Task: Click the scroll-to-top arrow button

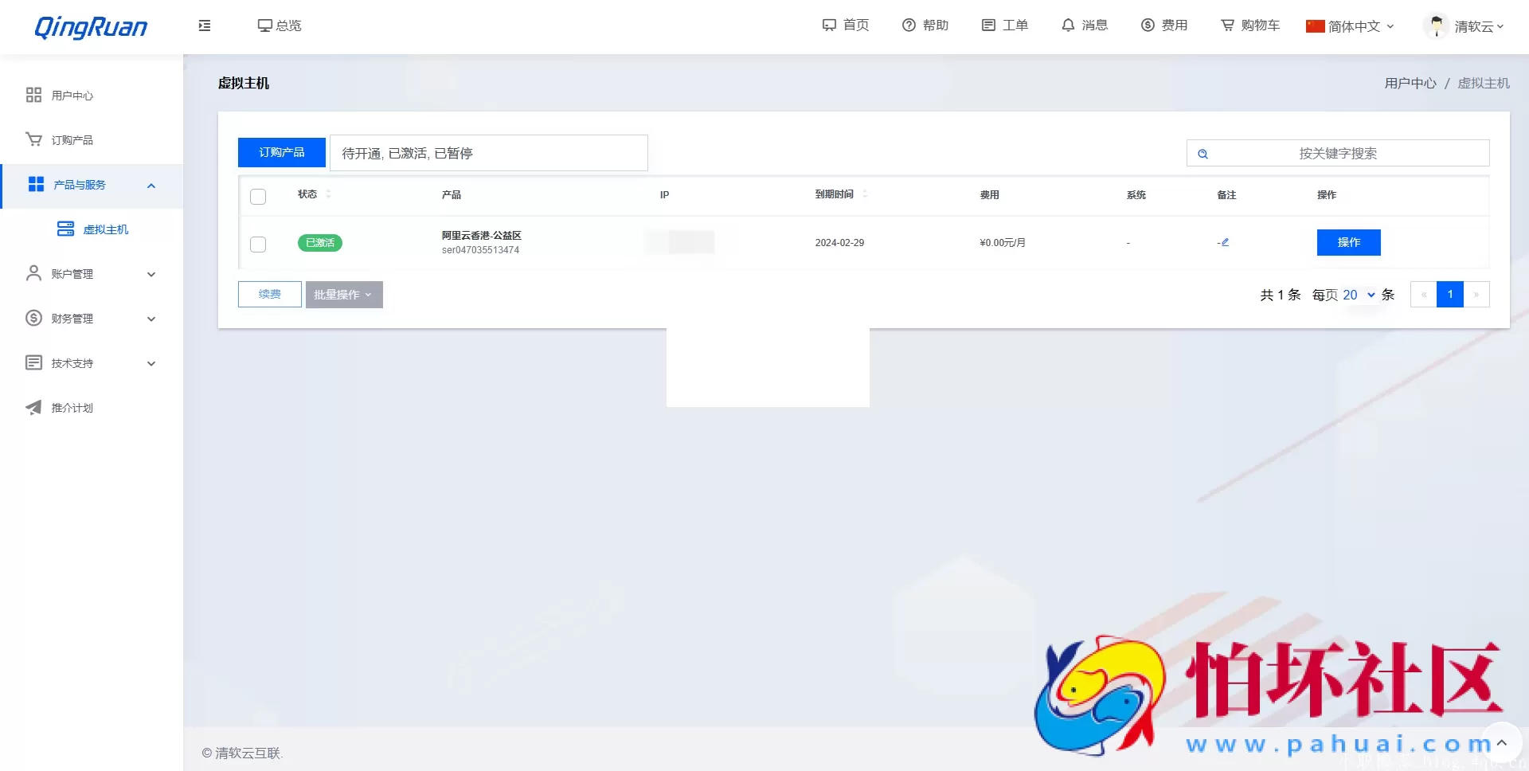Action: click(1502, 739)
